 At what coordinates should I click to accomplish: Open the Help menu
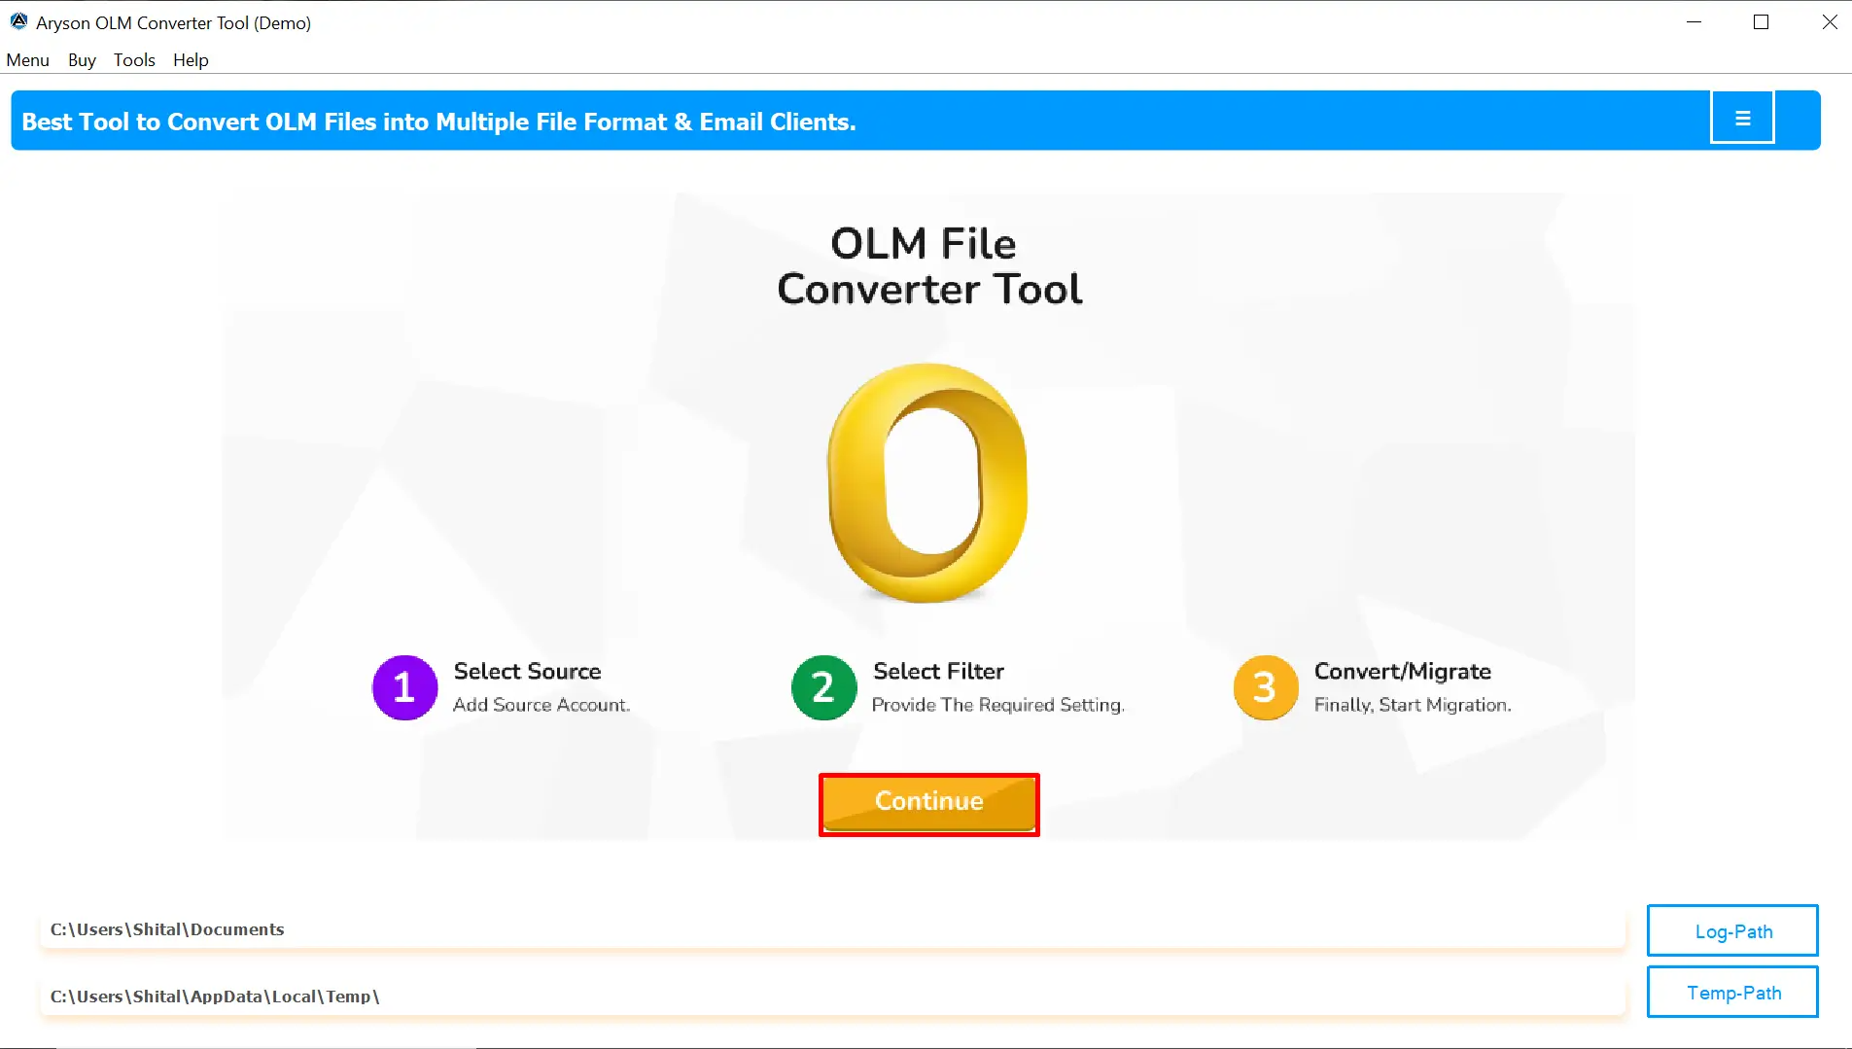(x=191, y=60)
